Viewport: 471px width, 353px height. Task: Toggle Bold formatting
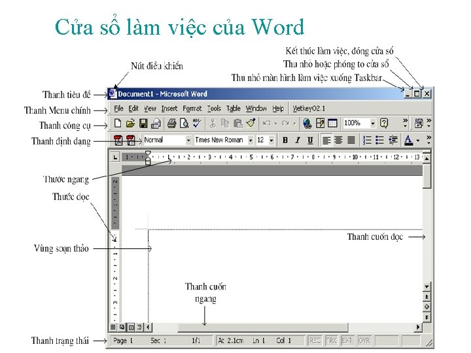click(x=285, y=140)
